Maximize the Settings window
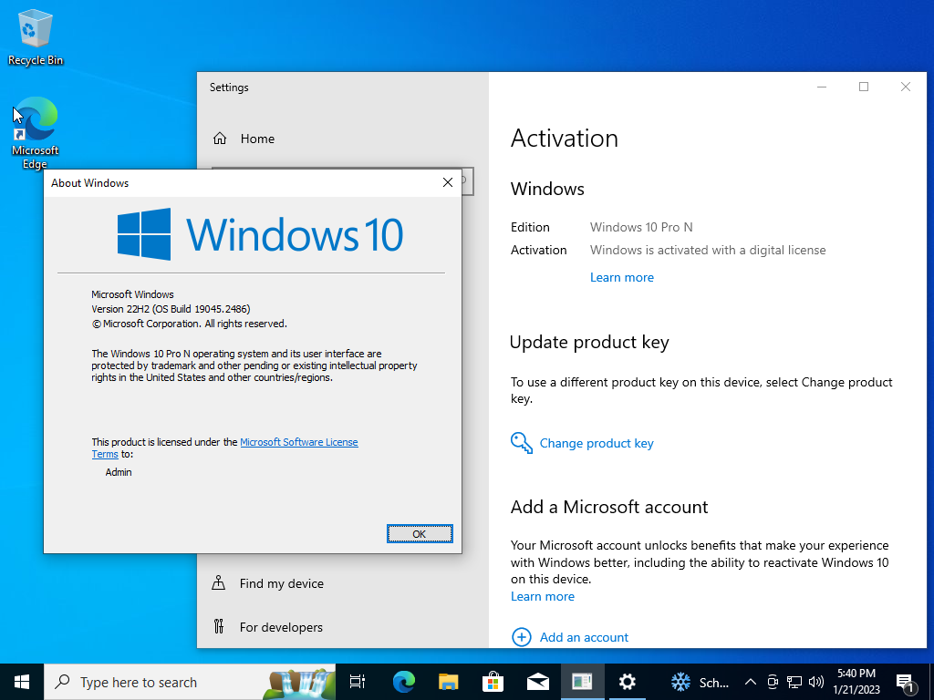 click(x=864, y=87)
